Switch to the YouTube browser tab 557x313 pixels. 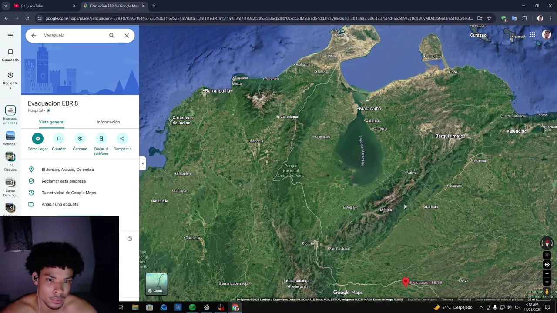[x=44, y=6]
